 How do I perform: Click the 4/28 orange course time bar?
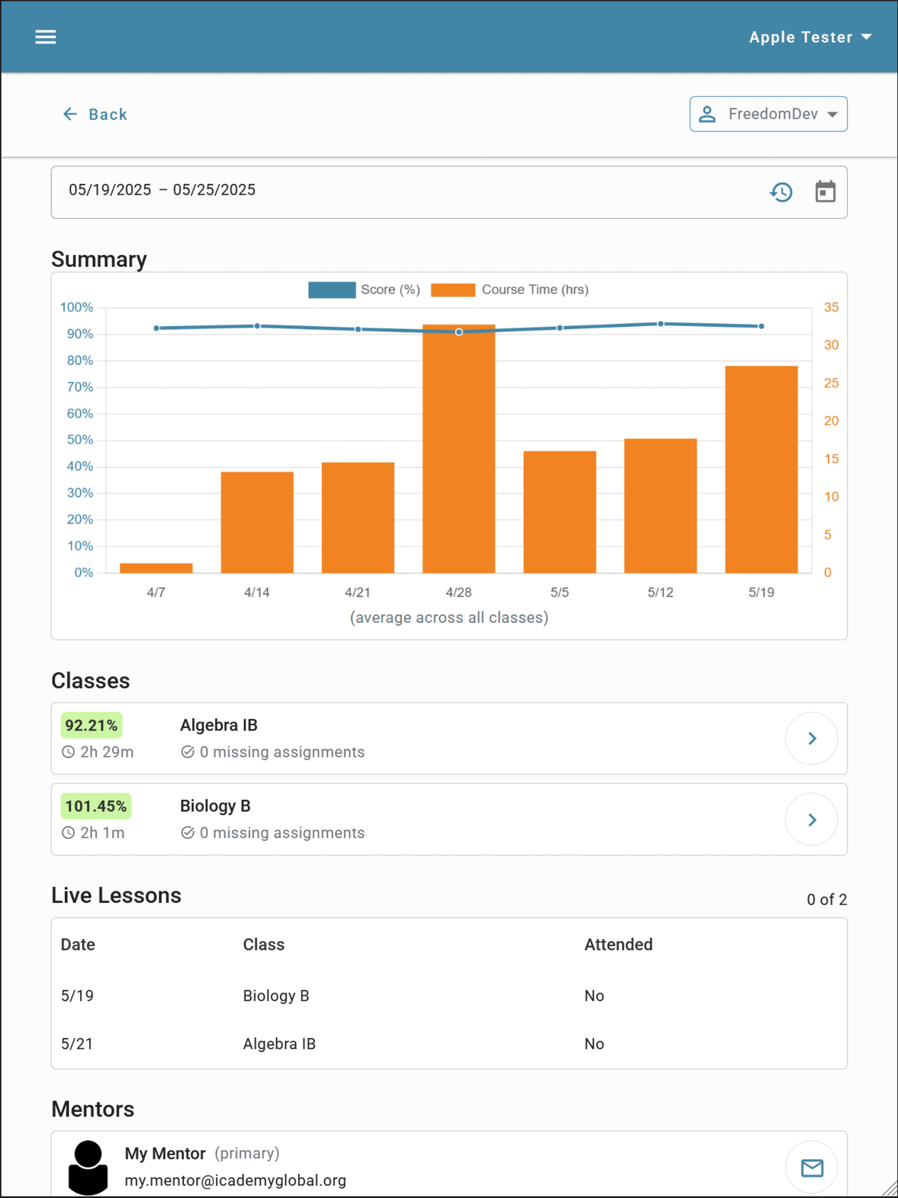459,449
